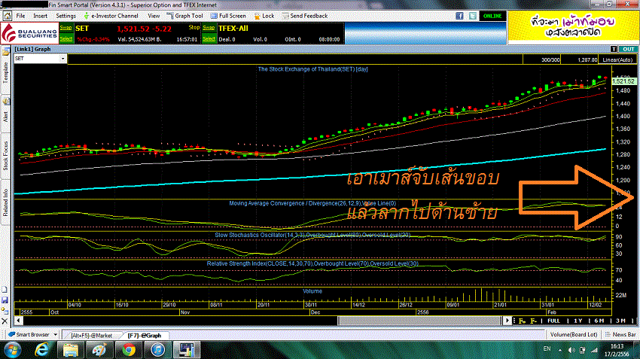Viewport: 640px width, 359px height.
Task: Open the SET symbol dropdown
Action: [62, 59]
